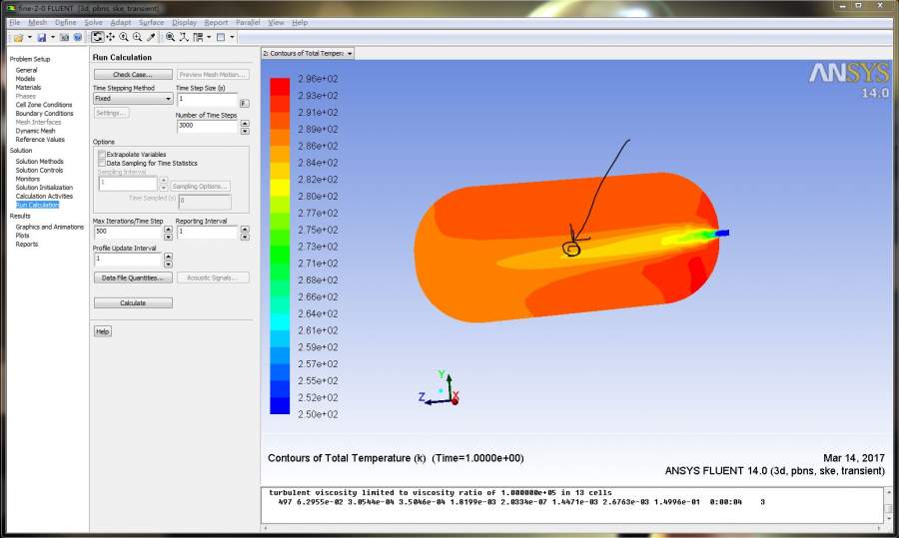This screenshot has height=538, width=899.
Task: Click the window layout square icon
Action: tap(221, 37)
